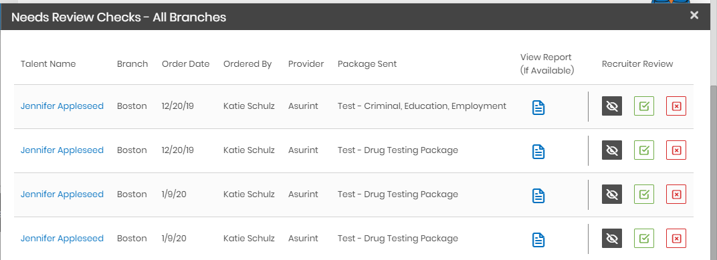Approve first row with green checkmark
This screenshot has height=260, width=717.
click(644, 106)
